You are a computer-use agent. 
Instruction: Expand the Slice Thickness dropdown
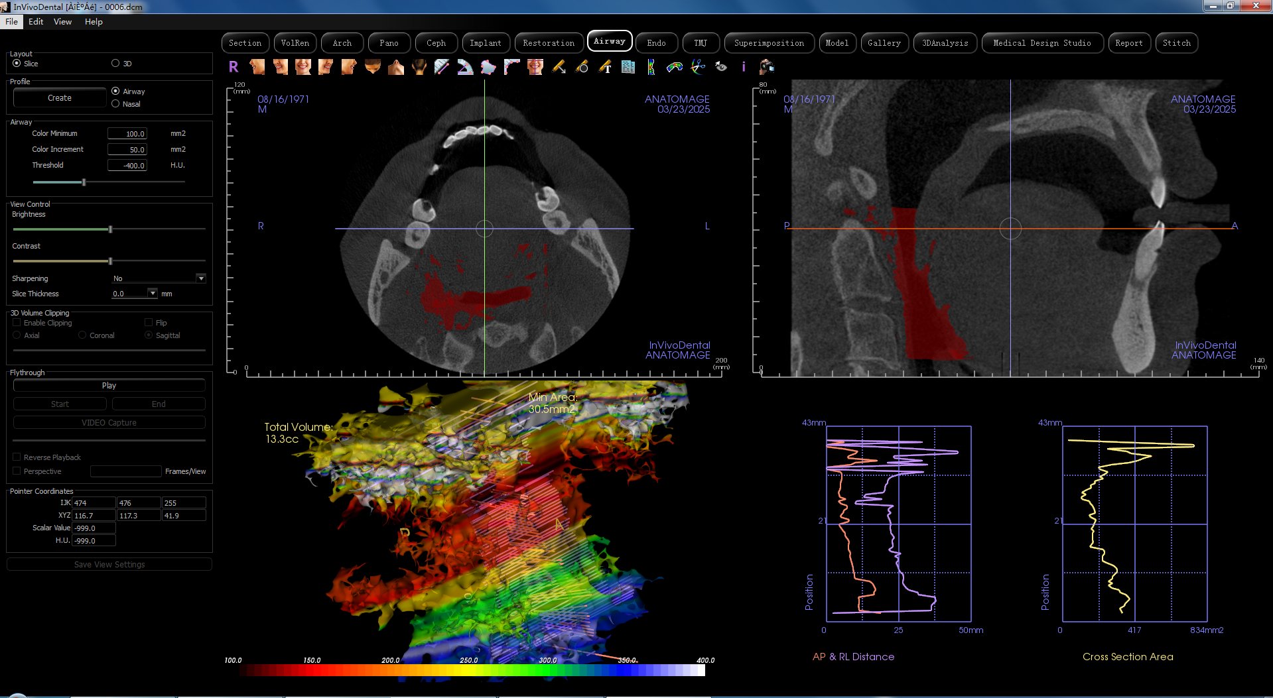tap(153, 293)
